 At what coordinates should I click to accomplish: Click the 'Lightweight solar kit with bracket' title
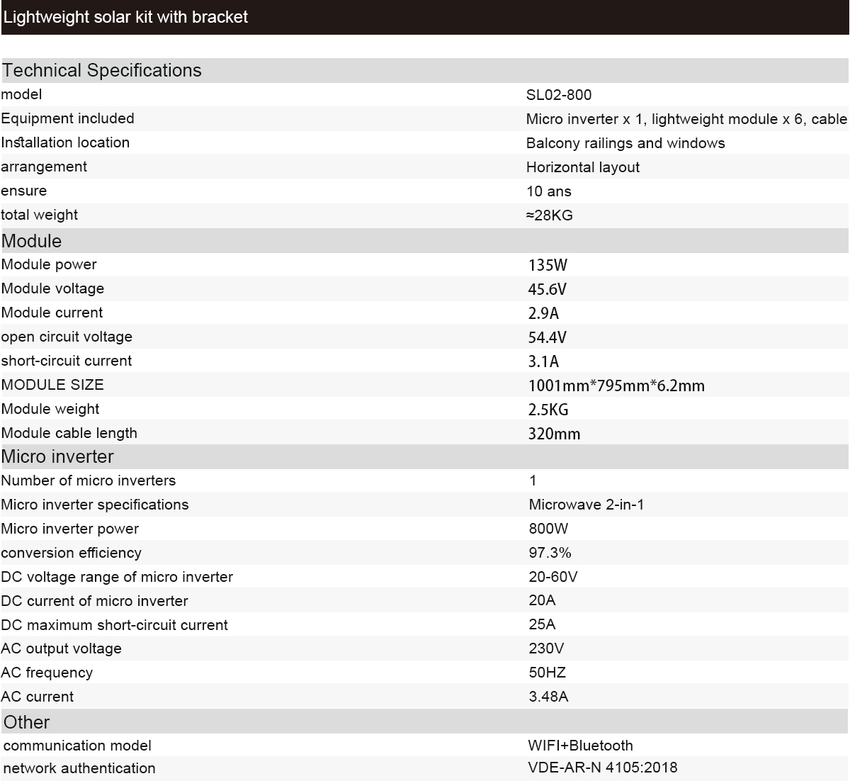tap(125, 17)
